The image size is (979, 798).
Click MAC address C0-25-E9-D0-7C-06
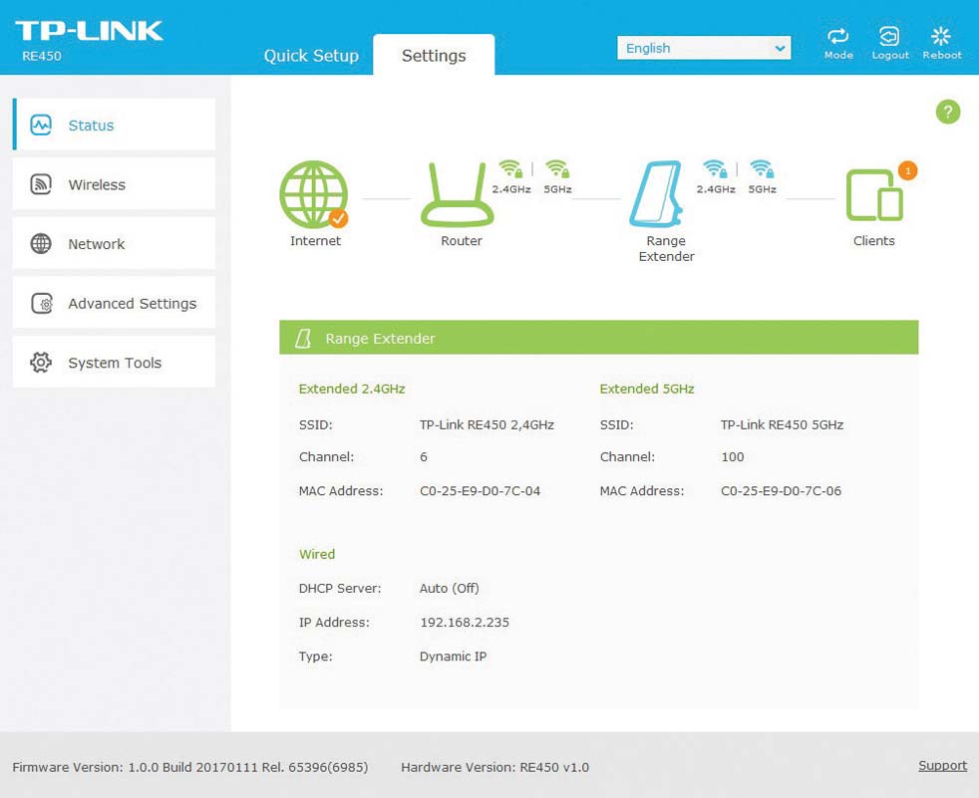click(781, 491)
